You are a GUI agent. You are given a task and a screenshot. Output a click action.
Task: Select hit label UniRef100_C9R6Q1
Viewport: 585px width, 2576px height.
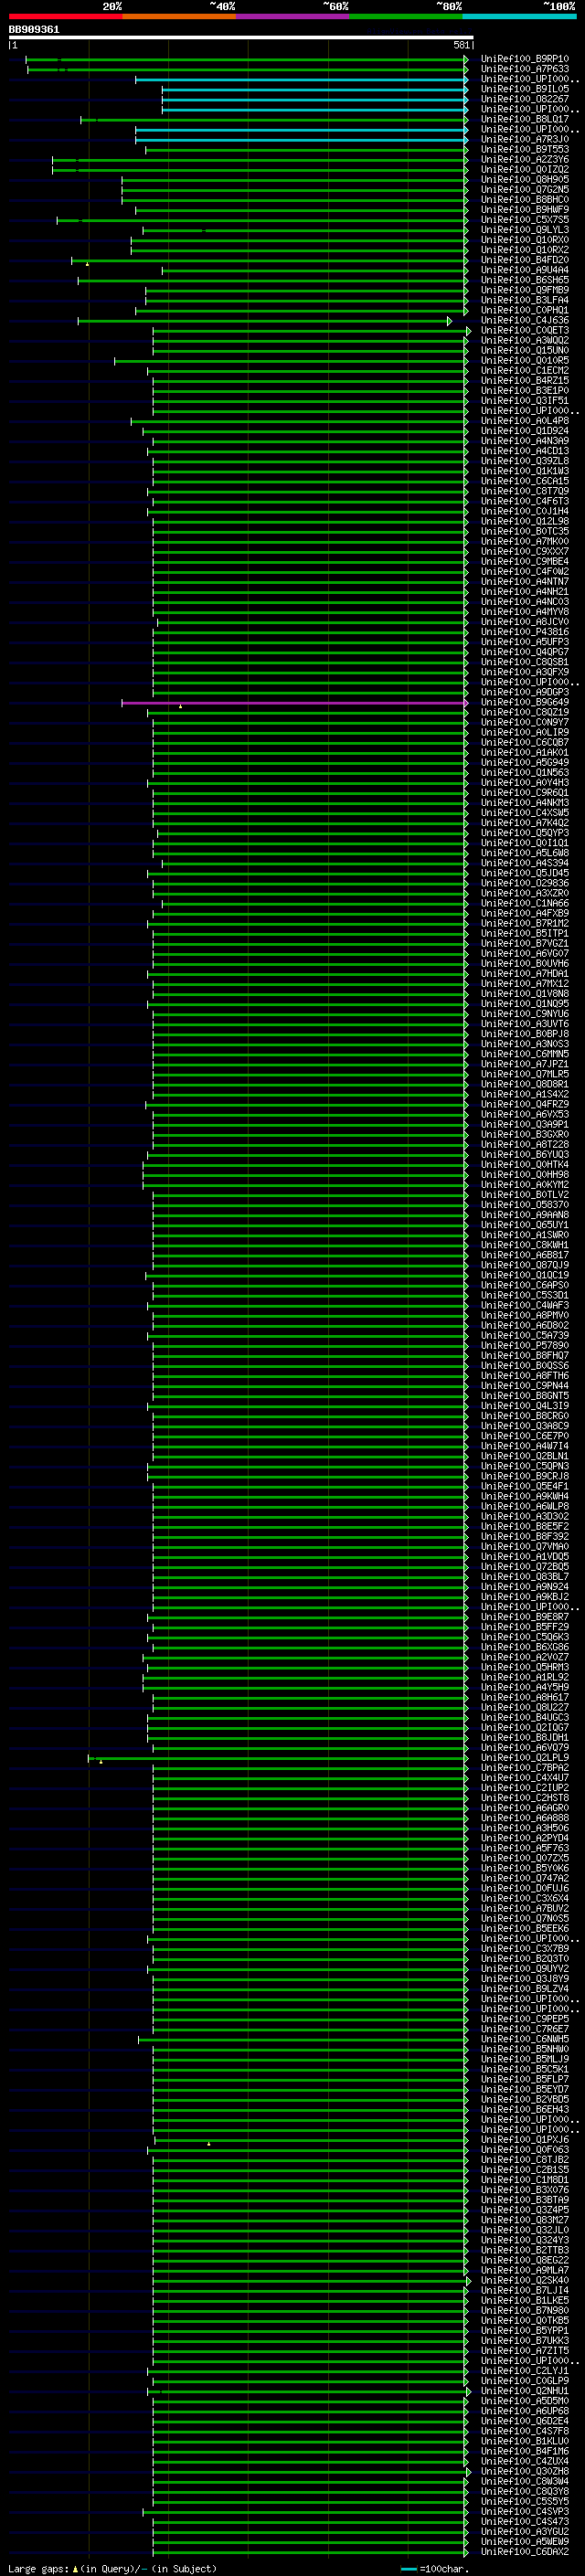pyautogui.click(x=524, y=793)
